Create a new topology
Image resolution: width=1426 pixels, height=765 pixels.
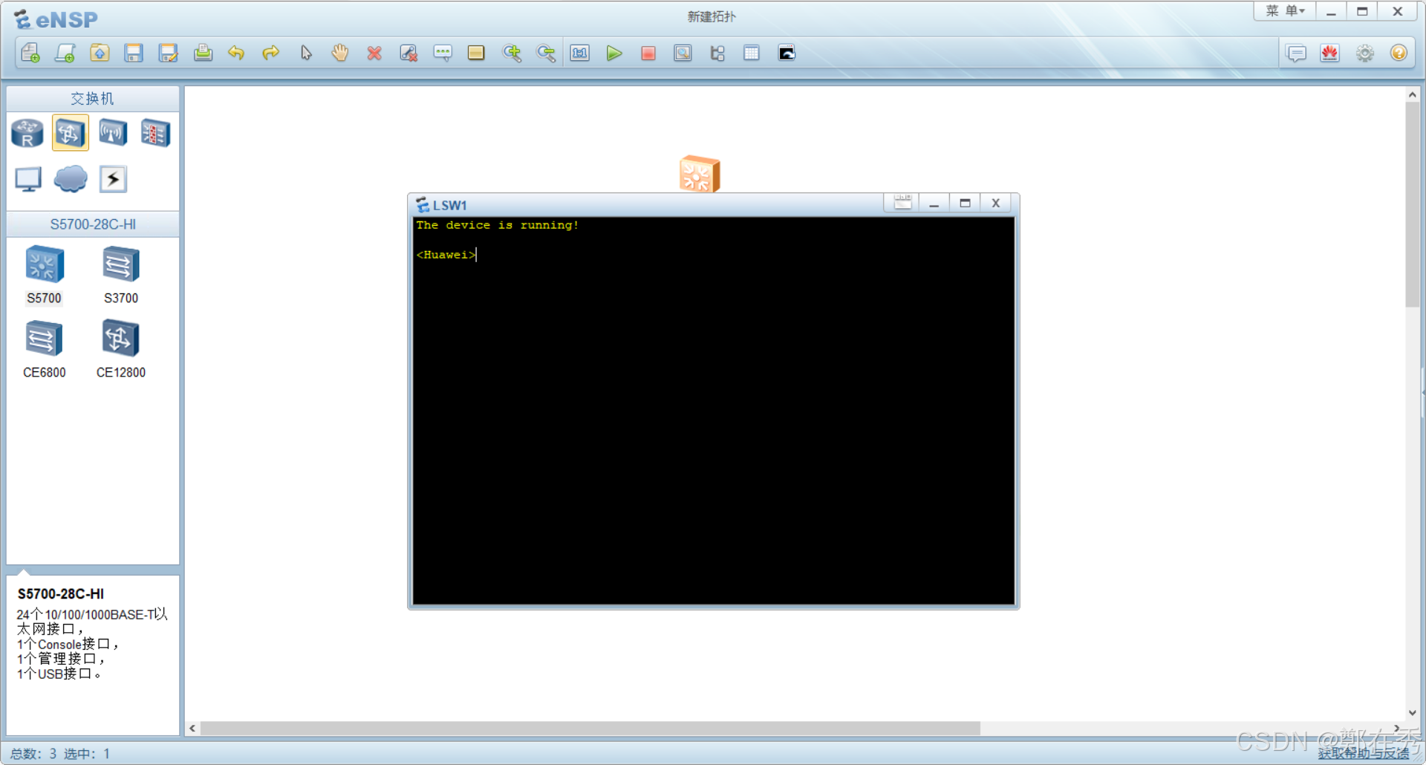click(x=30, y=53)
